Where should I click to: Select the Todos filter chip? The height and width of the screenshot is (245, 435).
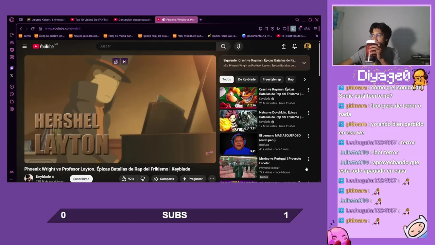[227, 80]
